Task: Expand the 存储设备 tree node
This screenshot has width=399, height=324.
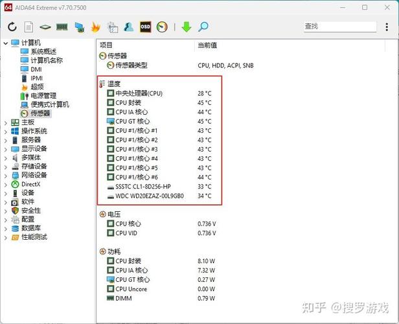Action: [x=6, y=167]
